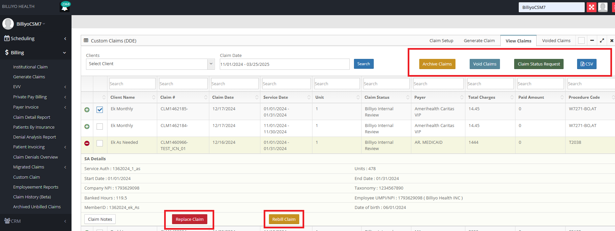Expand the Ek Monthly CLM1462185 row details
Screen dimensions: 615x231
pos(87,110)
